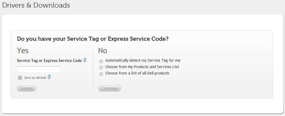Select the Automatically detect Service Tag radio button
Viewport: 285px width, 116px height.
101,61
